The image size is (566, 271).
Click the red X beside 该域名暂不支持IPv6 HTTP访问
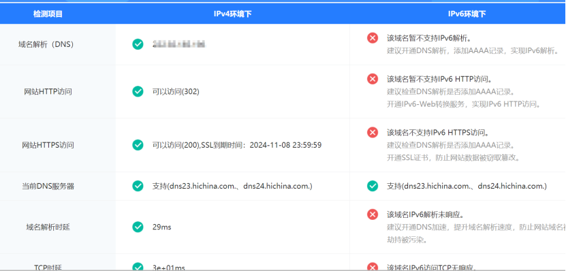point(373,78)
